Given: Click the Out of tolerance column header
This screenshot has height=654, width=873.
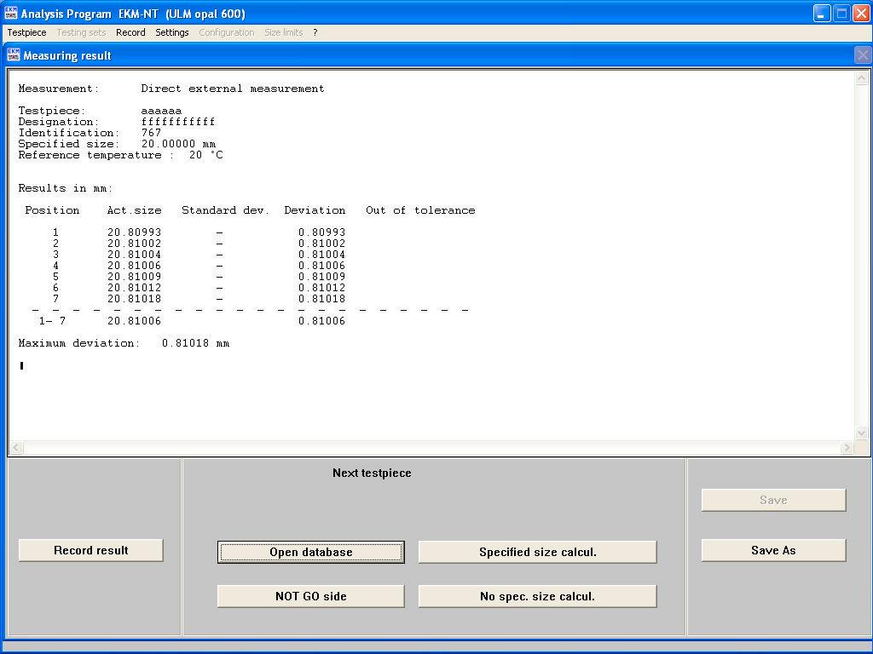Looking at the screenshot, I should pos(420,210).
